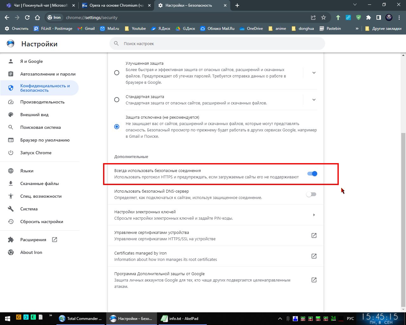Select the Standard protection radio button
Image resolution: width=406 pixels, height=325 pixels.
(x=117, y=100)
